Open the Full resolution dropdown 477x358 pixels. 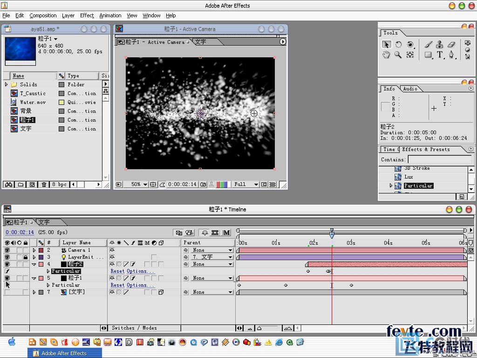245,185
